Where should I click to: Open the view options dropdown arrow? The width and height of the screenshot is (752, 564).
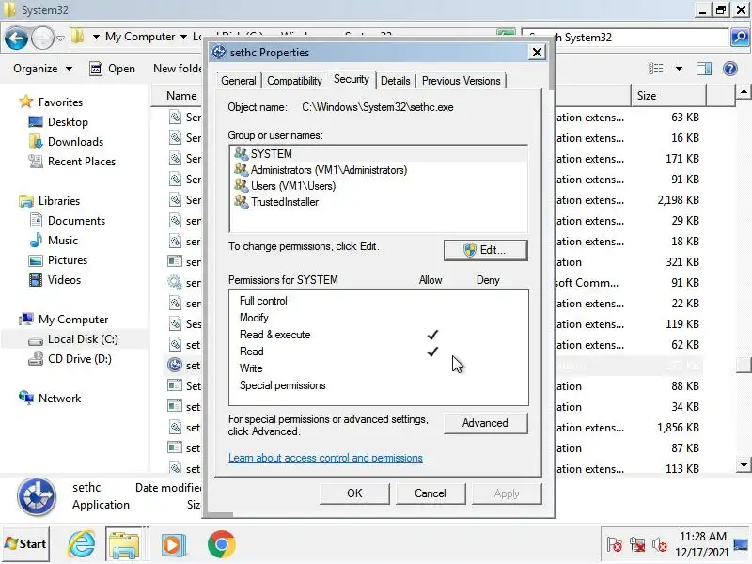pos(679,69)
